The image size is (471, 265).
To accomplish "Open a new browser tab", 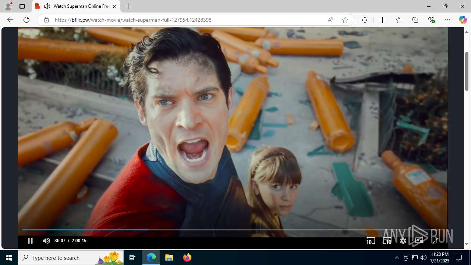I will click(128, 6).
